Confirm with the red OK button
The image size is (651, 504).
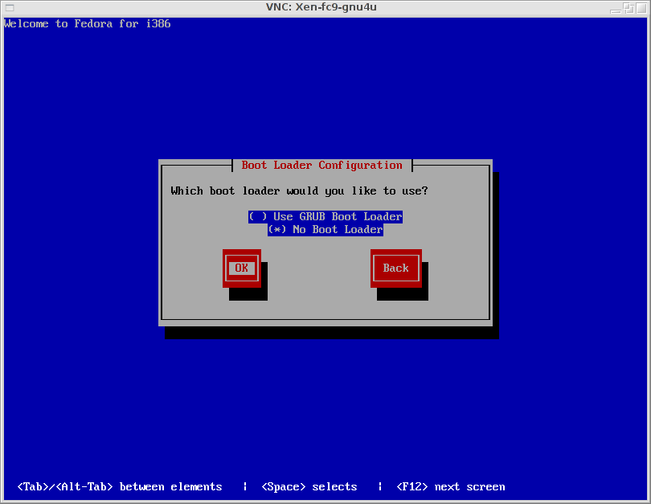tap(242, 268)
